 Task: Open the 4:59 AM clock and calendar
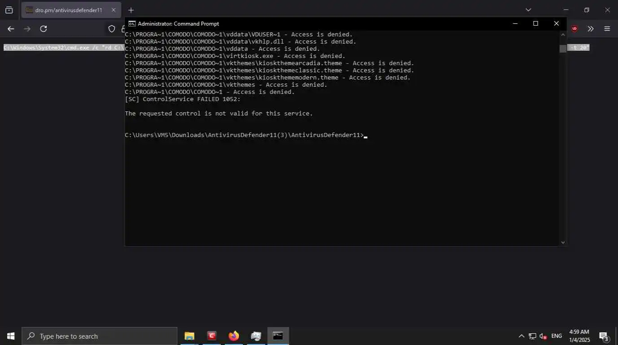click(579, 336)
